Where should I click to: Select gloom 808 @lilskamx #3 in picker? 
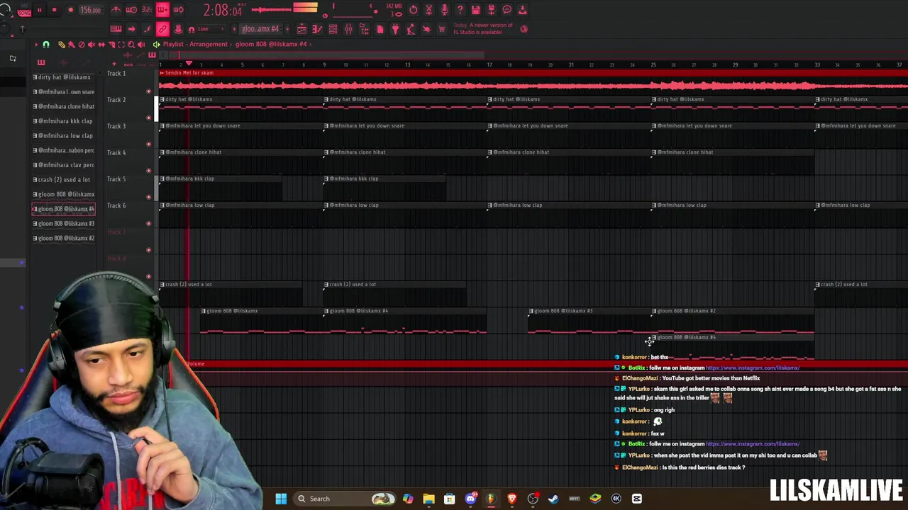pos(62,223)
